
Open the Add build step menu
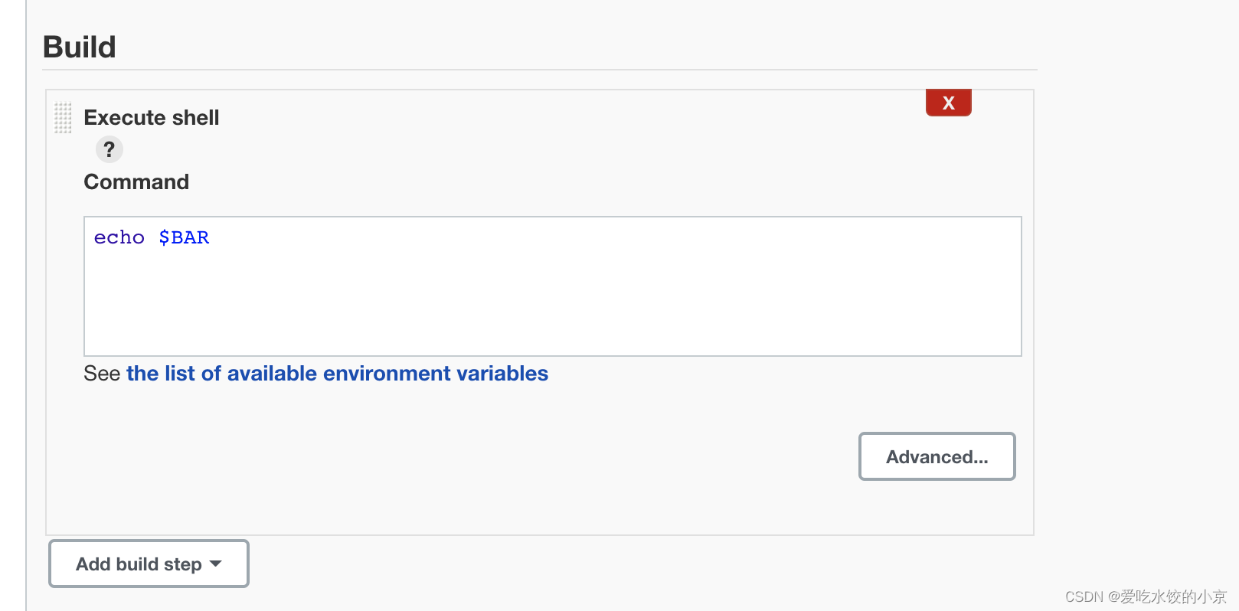pyautogui.click(x=149, y=564)
